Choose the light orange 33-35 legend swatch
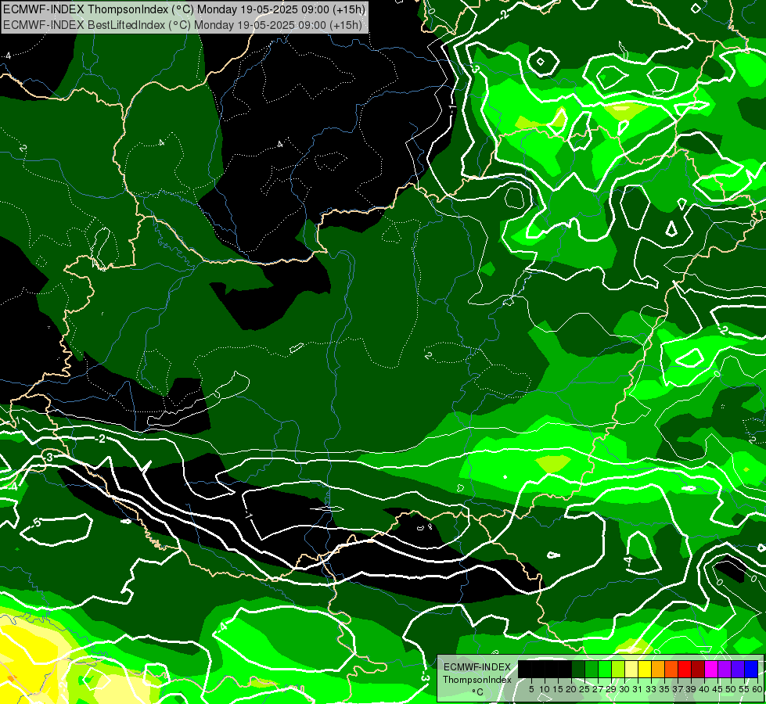The width and height of the screenshot is (766, 704). click(659, 669)
